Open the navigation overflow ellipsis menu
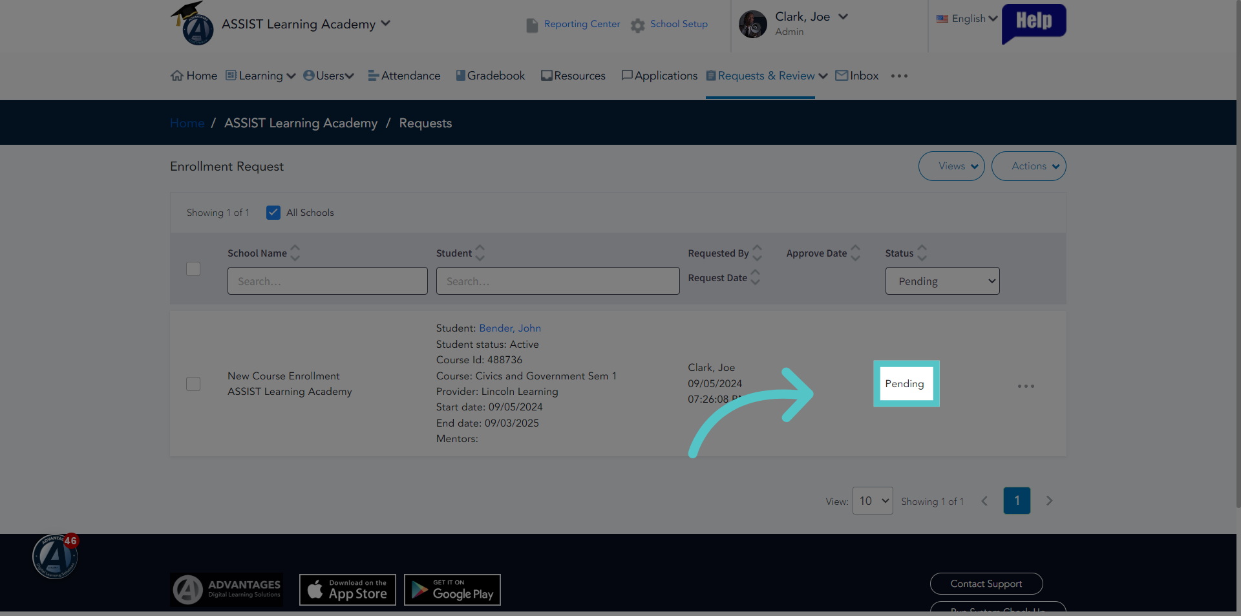The width and height of the screenshot is (1241, 616). (899, 76)
